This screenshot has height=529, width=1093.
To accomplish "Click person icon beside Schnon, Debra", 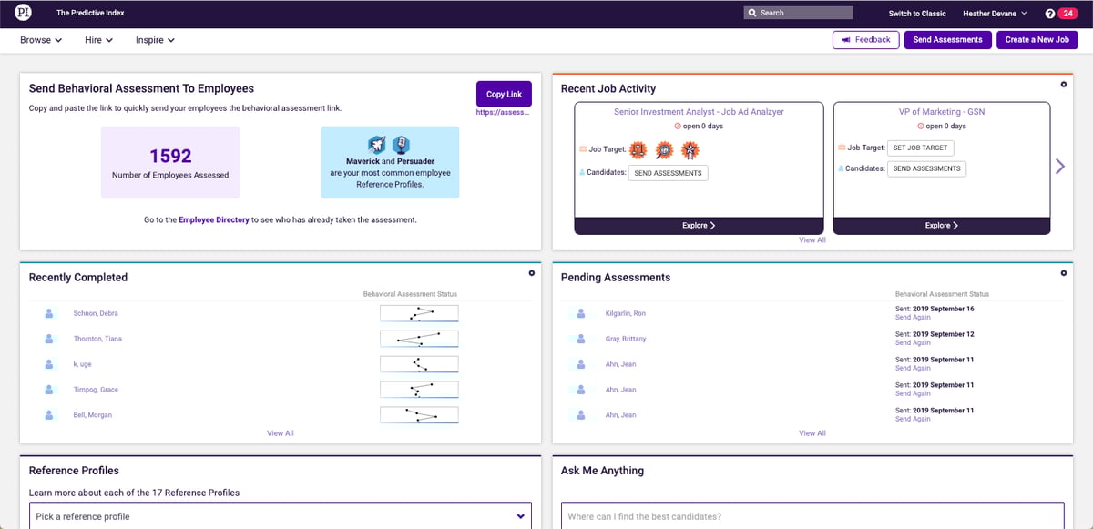I will tap(49, 313).
